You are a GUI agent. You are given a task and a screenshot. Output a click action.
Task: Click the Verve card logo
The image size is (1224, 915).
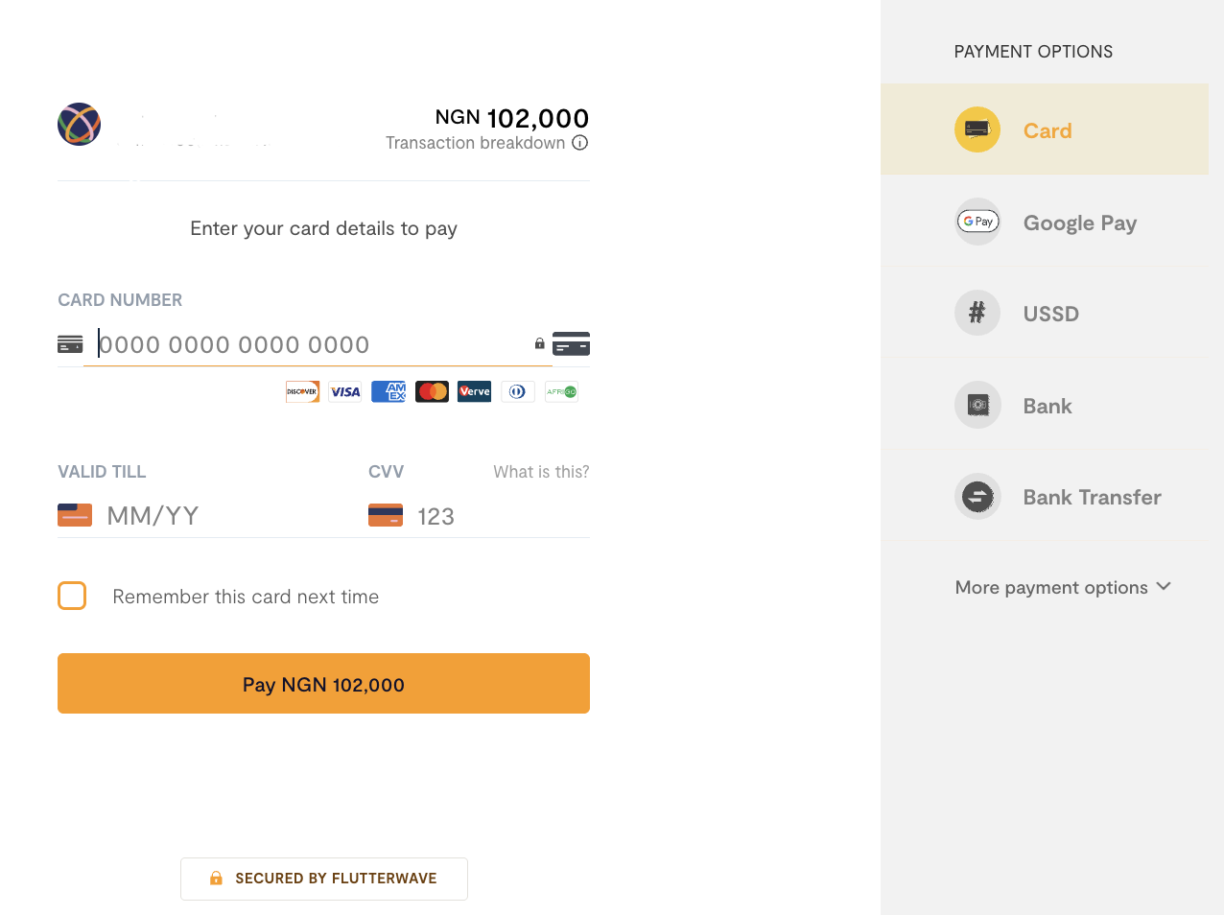[x=474, y=391]
